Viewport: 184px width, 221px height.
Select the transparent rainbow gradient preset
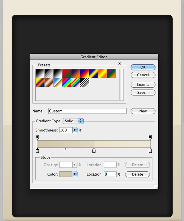coord(76,82)
